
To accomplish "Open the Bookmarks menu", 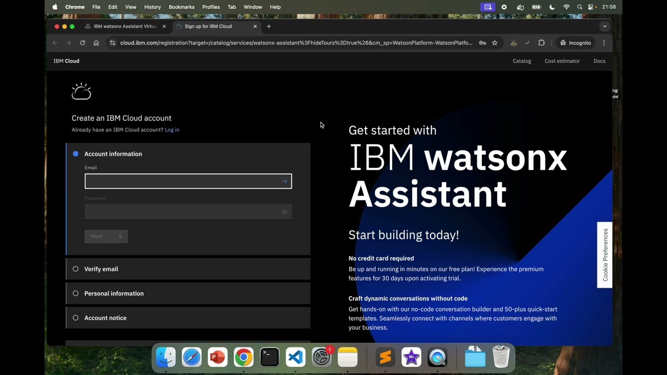I will (x=181, y=7).
